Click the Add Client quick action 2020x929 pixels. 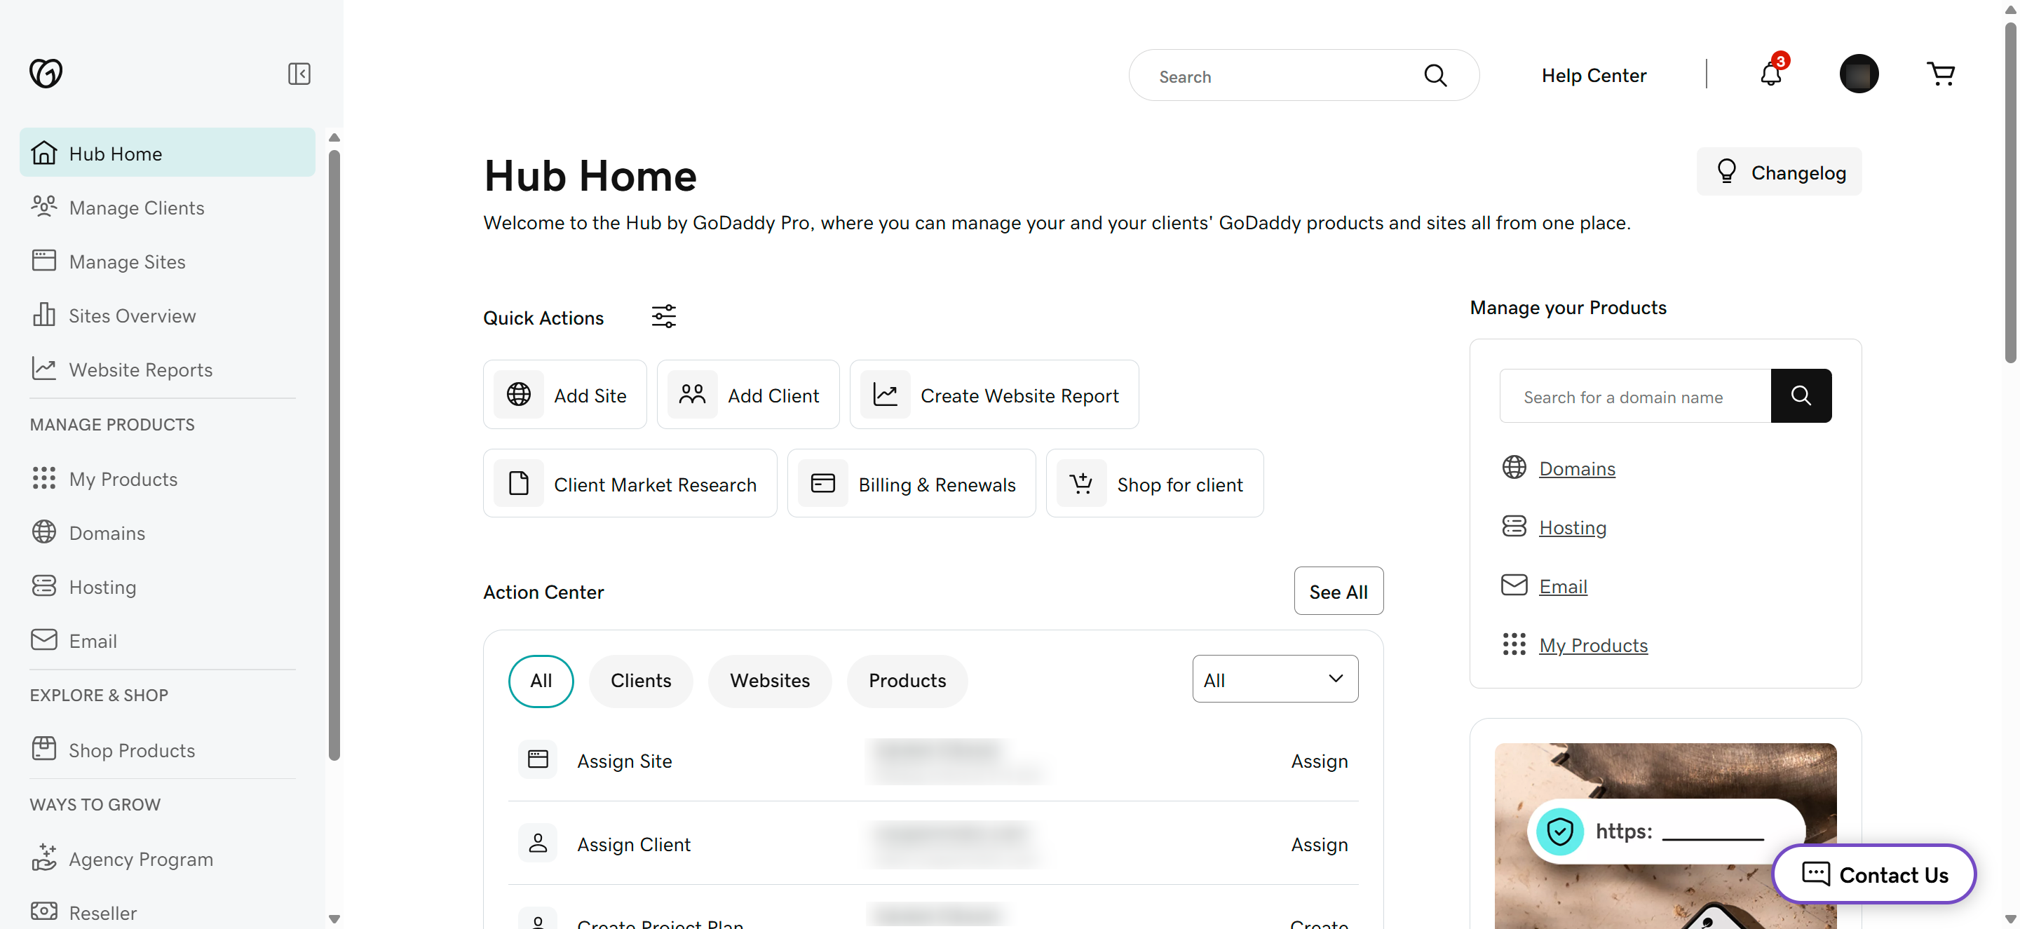coord(748,395)
